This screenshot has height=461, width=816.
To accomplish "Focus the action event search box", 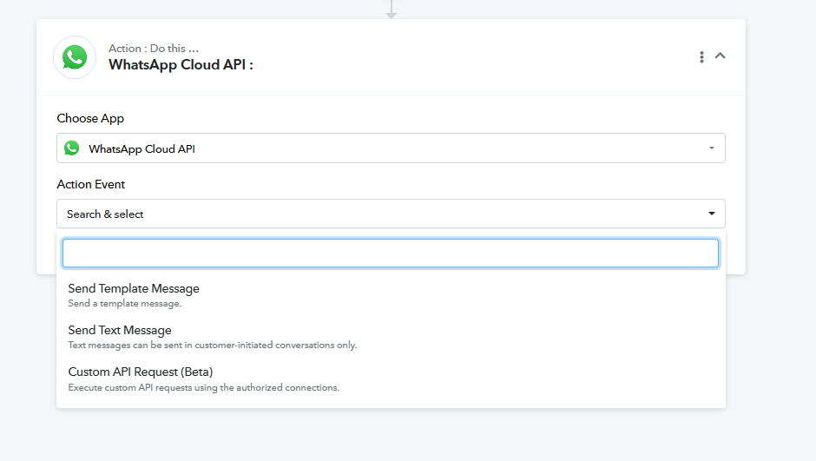I will click(391, 254).
